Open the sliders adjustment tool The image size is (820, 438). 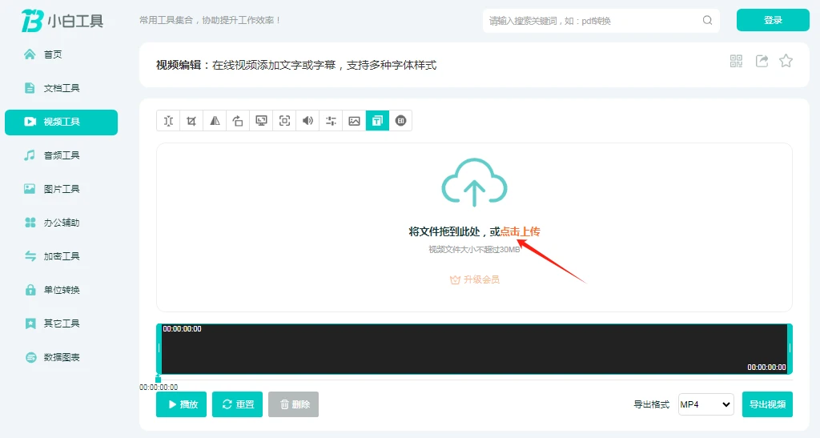click(x=331, y=121)
